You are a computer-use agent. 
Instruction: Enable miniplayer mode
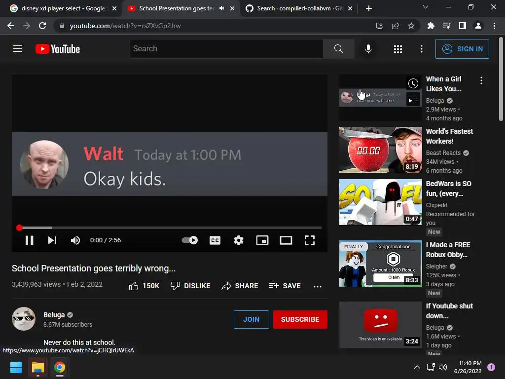(x=262, y=240)
